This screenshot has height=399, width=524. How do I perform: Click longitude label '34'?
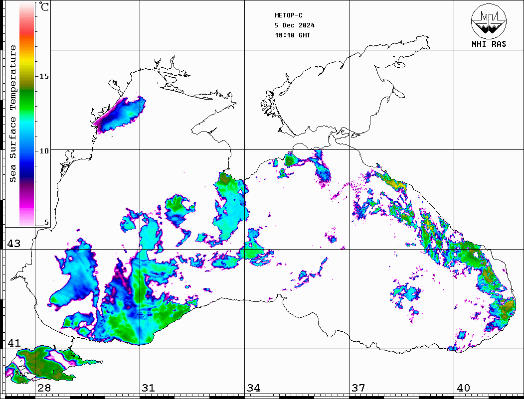pos(253,388)
